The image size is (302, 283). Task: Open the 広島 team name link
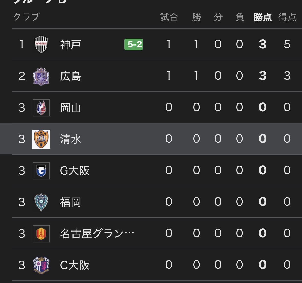coord(70,76)
